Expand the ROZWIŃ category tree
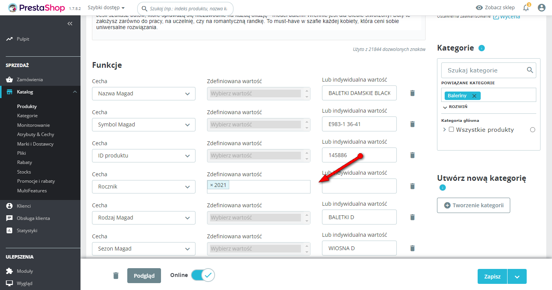Screen dimensions: 552x290 click(455, 107)
